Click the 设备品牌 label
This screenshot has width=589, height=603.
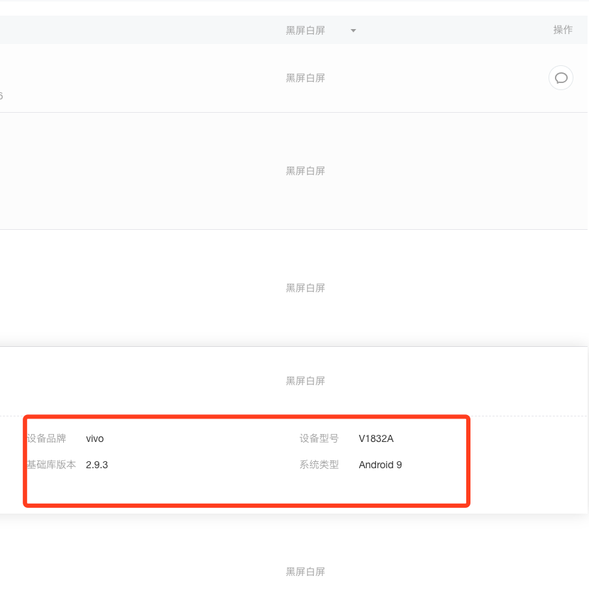click(x=47, y=438)
